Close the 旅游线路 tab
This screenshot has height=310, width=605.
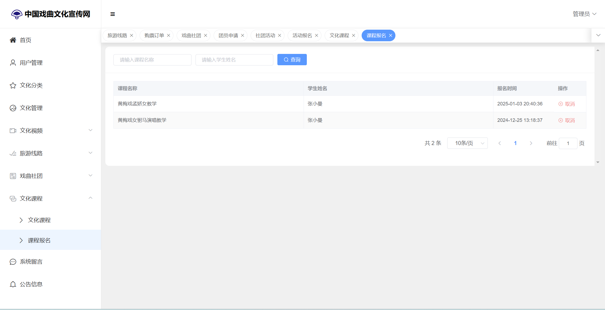(132, 36)
